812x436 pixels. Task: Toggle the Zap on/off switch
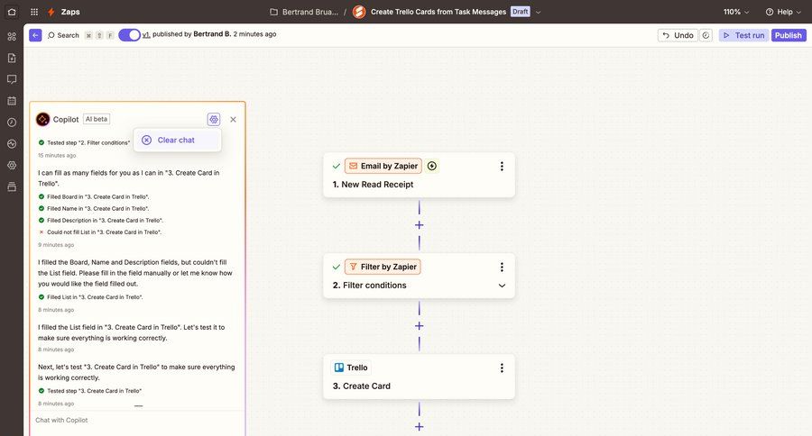(x=129, y=34)
